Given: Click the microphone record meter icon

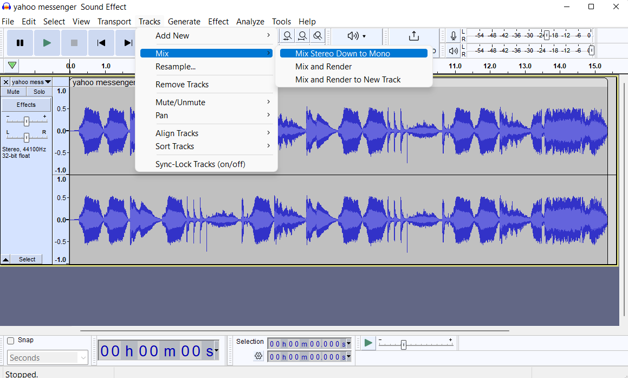Looking at the screenshot, I should (454, 36).
